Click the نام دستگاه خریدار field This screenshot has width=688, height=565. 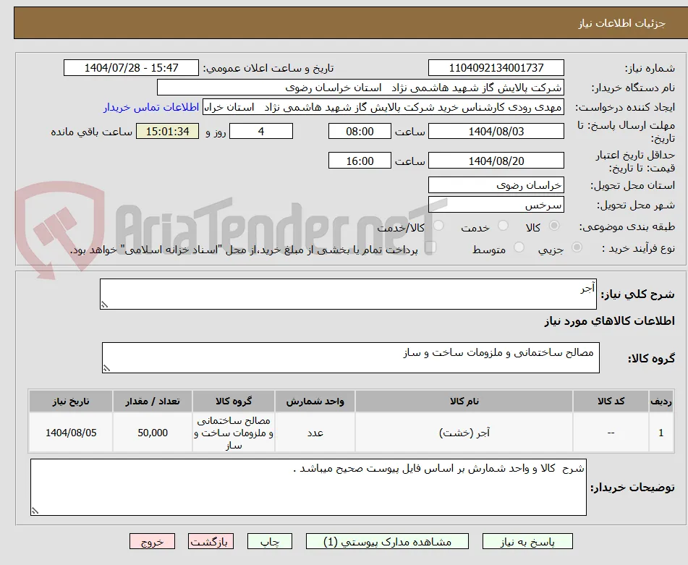pos(360,88)
